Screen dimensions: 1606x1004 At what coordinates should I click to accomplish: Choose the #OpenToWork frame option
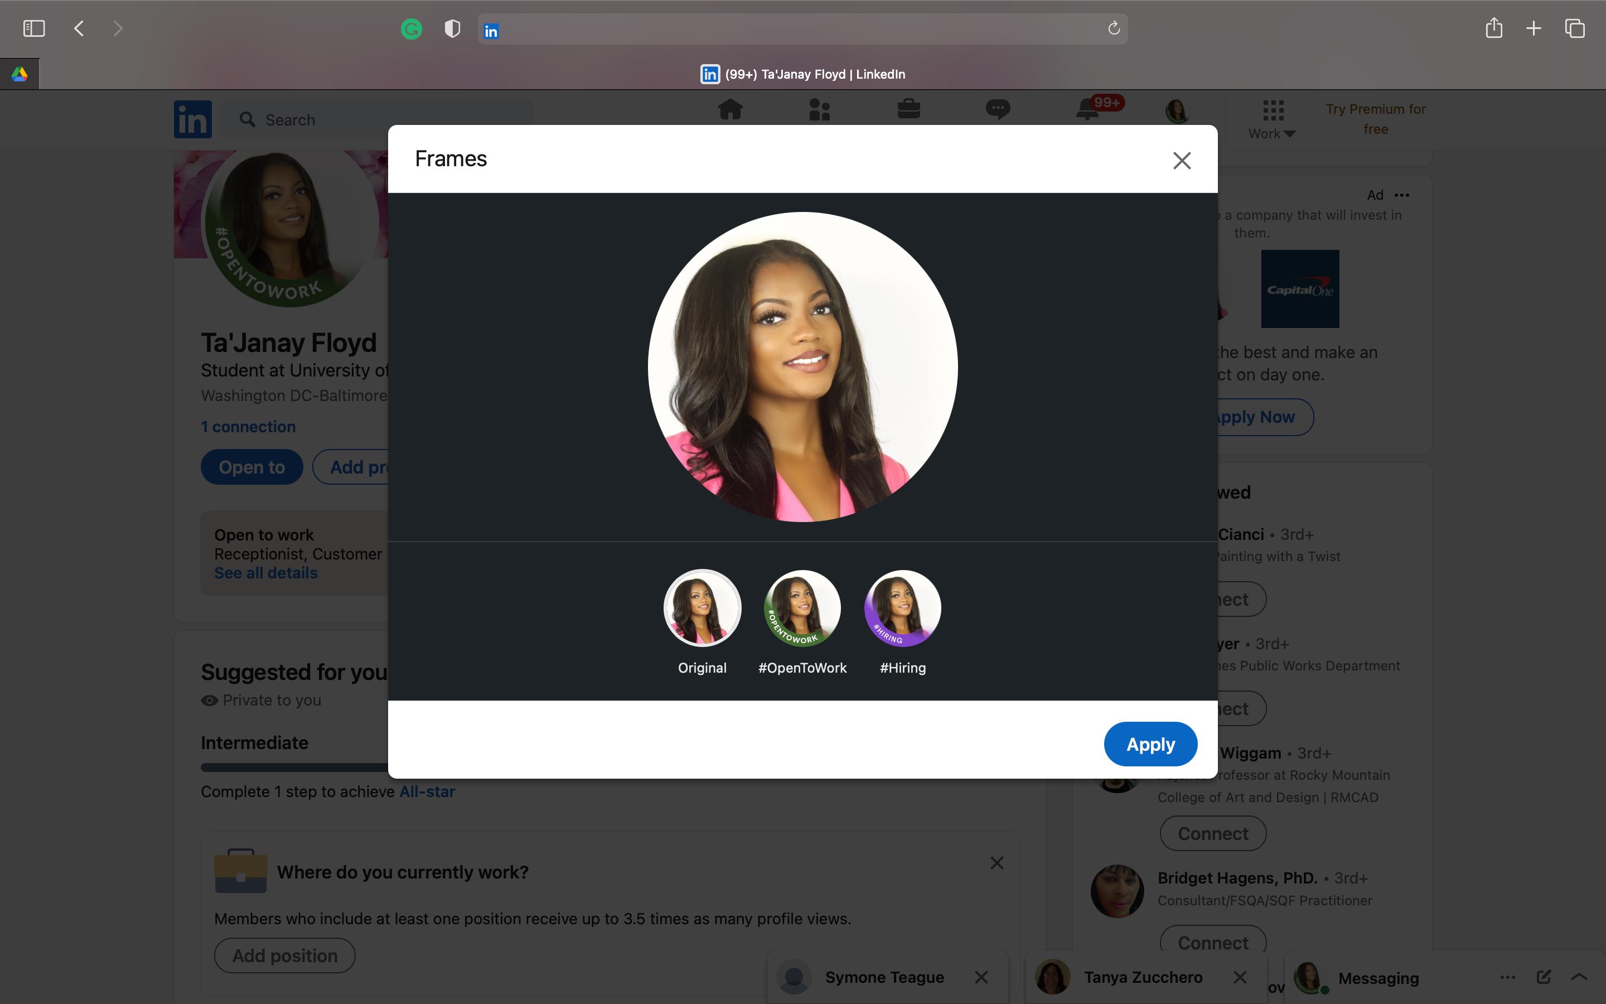pyautogui.click(x=802, y=607)
